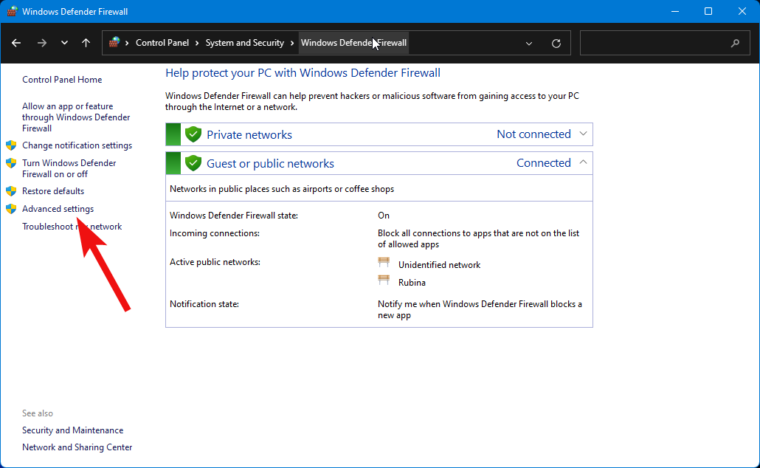760x468 pixels.
Task: Click the shield icon beside Advanced settings
Action: coord(11,209)
